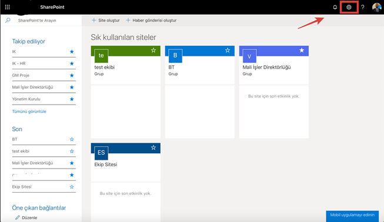Screen dimensions: 384x222
Task: Open the app launcher waffle menu
Action: [7, 7]
